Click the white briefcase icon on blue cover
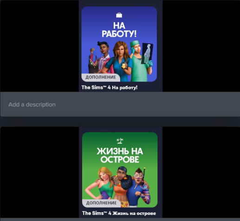The height and width of the screenshot is (221, 240). click(119, 15)
